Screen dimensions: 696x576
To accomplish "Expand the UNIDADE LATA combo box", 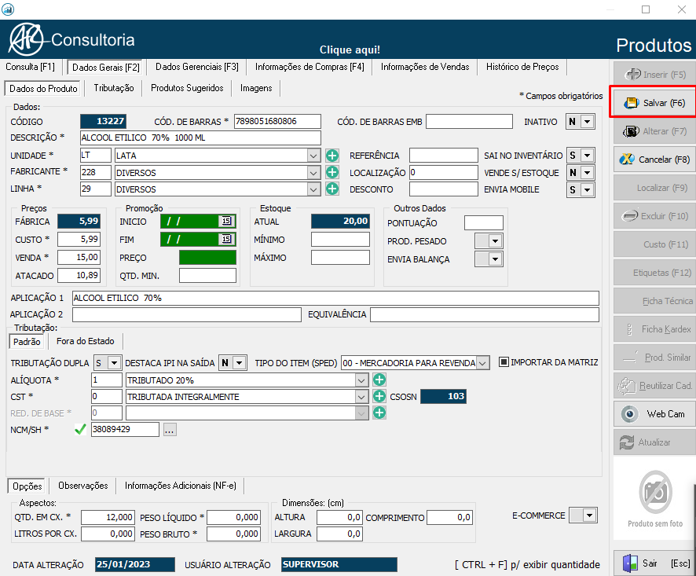I will point(313,156).
